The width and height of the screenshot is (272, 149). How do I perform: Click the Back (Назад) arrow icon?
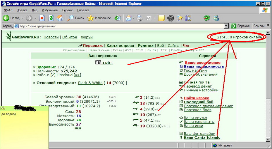point(6,18)
